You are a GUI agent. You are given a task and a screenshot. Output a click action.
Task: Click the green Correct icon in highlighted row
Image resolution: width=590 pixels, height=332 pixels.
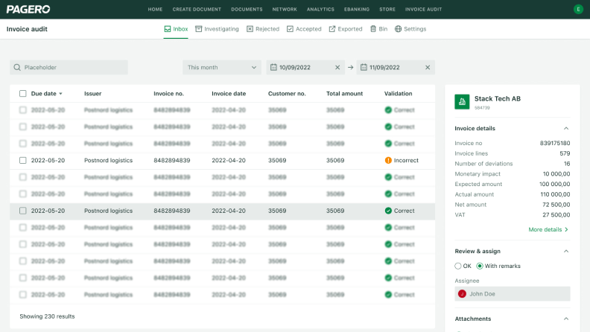tap(388, 211)
